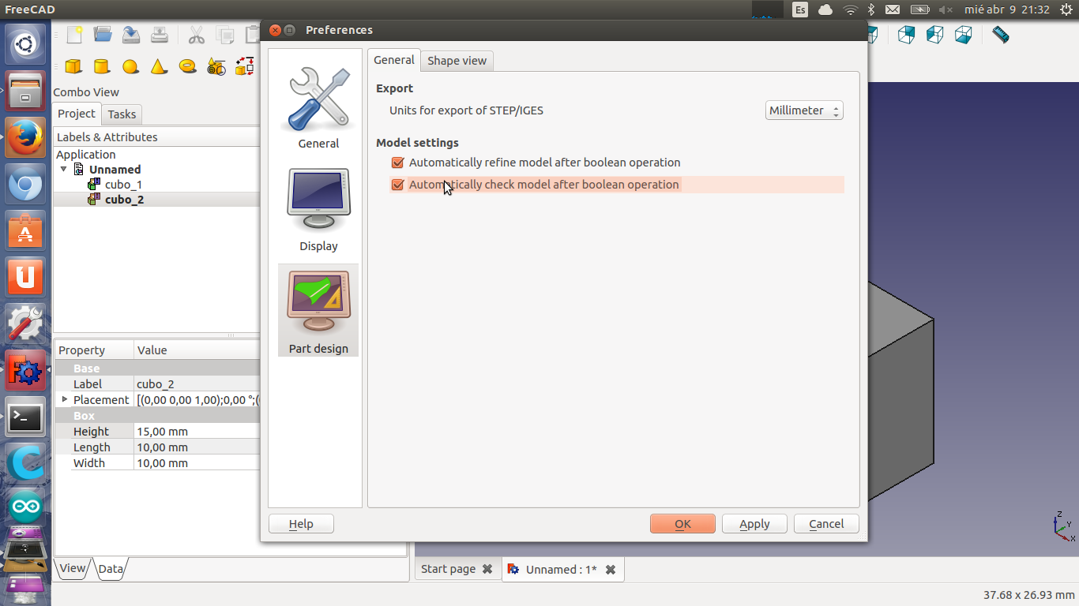Uncheck automatically check model after boolean

pyautogui.click(x=397, y=185)
